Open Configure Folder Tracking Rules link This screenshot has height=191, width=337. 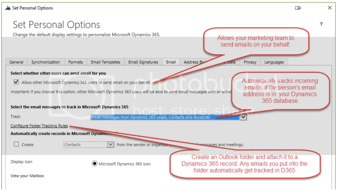point(39,126)
